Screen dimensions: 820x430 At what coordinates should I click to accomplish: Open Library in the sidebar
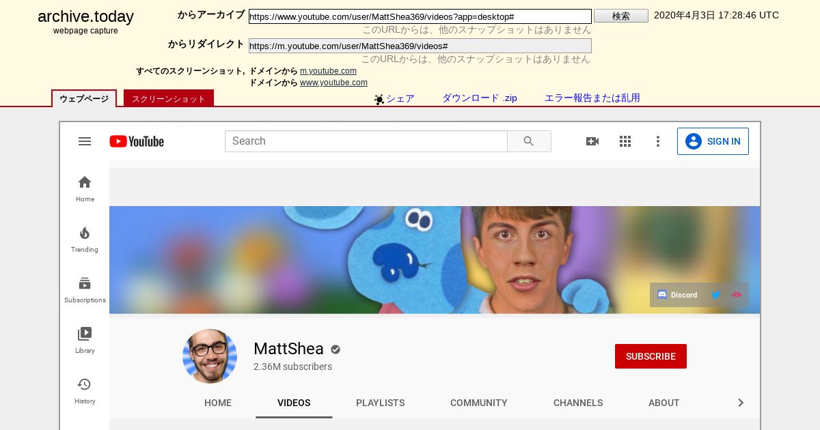pos(85,341)
